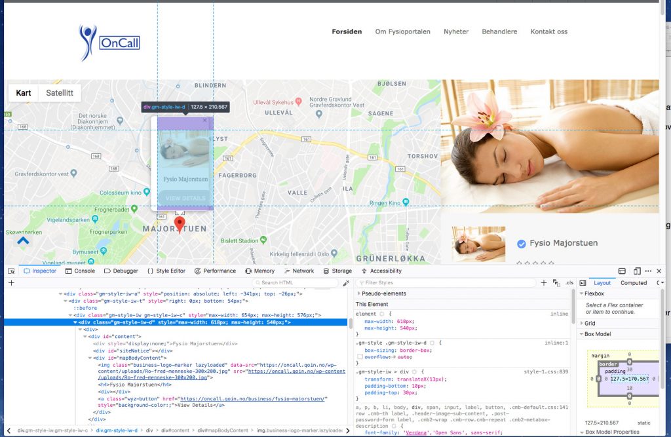Image resolution: width=671 pixels, height=437 pixels.
Task: Activate the node picker tool in DevTools
Action: [x=10, y=271]
